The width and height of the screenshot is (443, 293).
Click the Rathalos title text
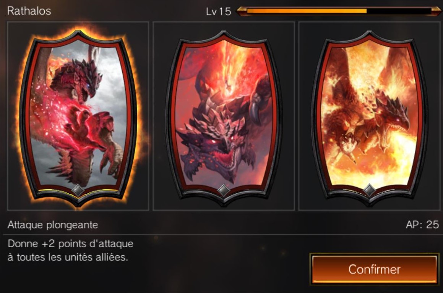pos(29,11)
